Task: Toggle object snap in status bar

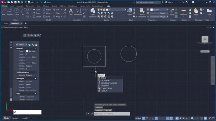Action: pyautogui.click(x=171, y=118)
